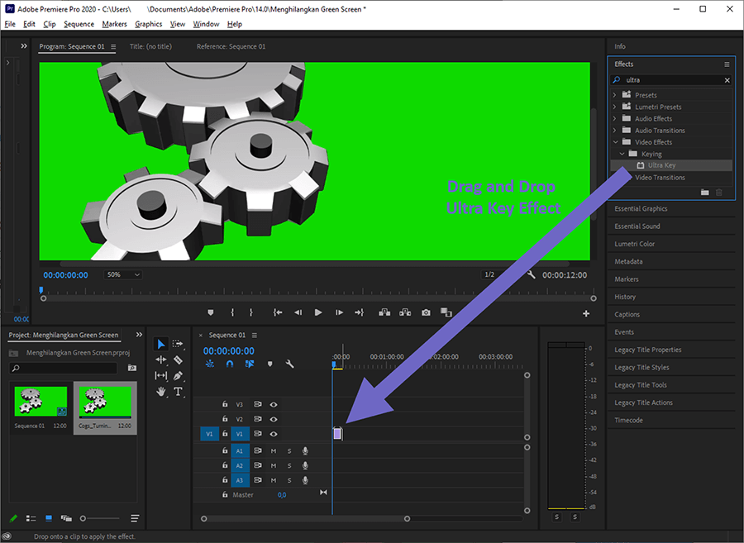This screenshot has width=744, height=543.
Task: Export a frame with the camera icon
Action: tap(426, 312)
